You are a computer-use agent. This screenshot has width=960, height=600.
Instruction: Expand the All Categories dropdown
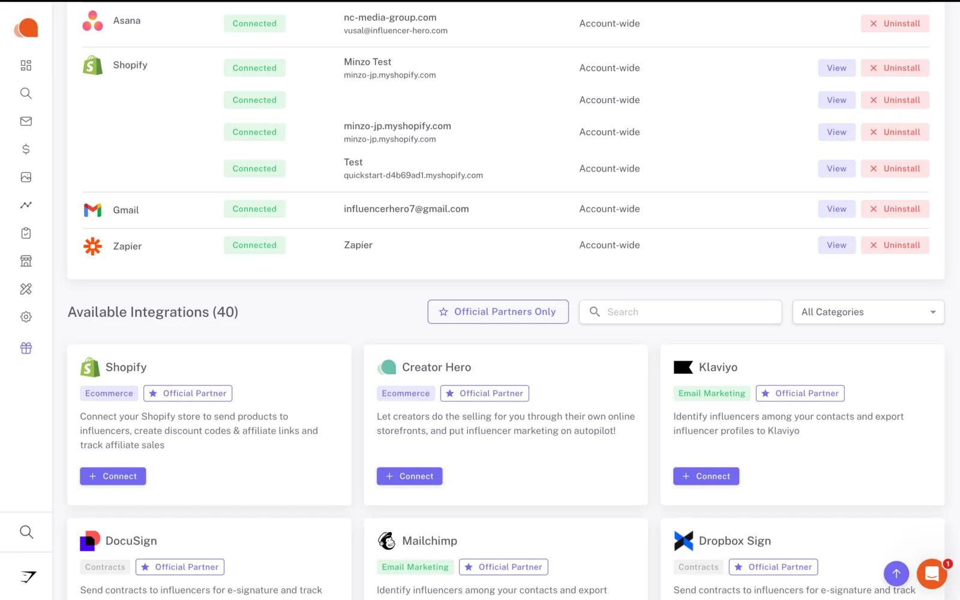pos(868,312)
